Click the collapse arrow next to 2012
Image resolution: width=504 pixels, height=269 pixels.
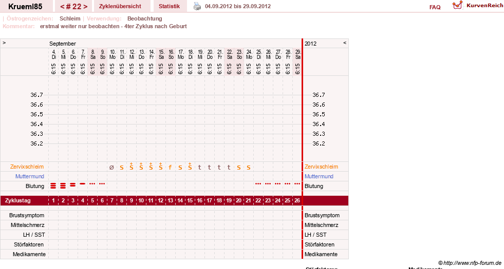click(x=345, y=43)
